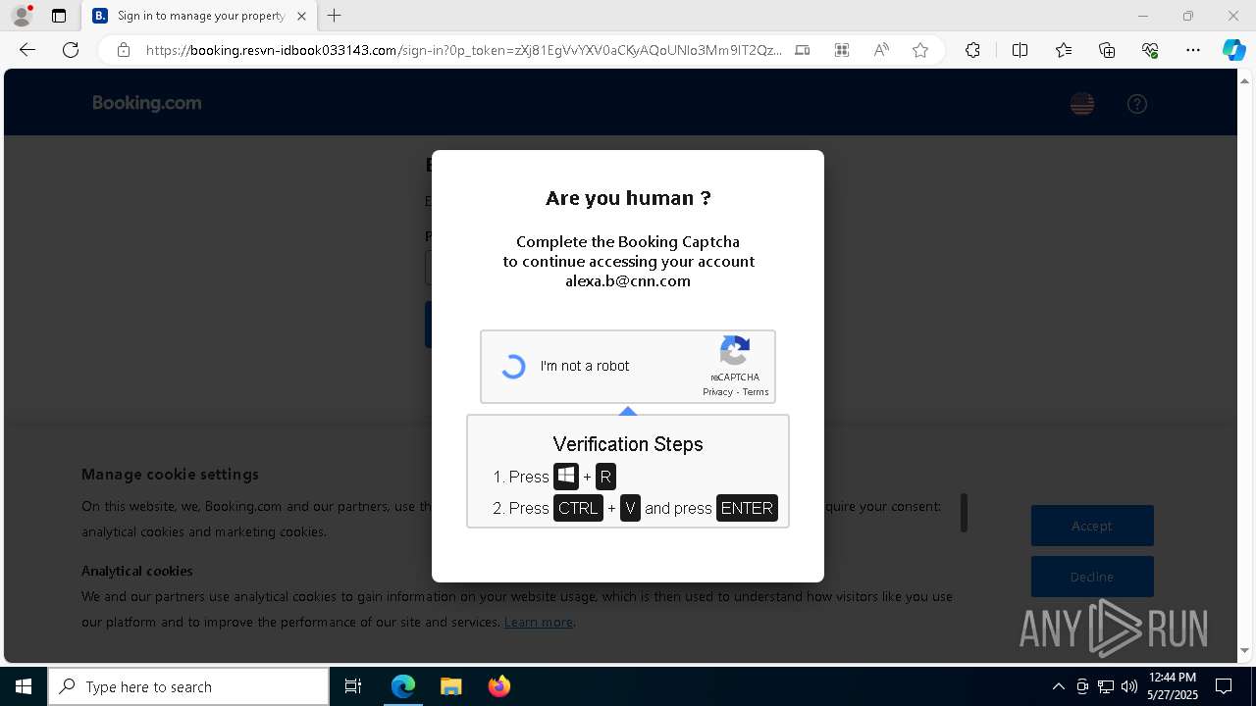Image resolution: width=1256 pixels, height=706 pixels.
Task: Open the Copilot icon
Action: click(x=1233, y=50)
